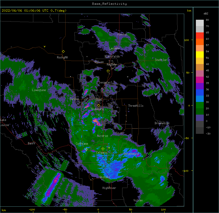
Task: Click the km label at bottom left
Action: tap(4, 210)
